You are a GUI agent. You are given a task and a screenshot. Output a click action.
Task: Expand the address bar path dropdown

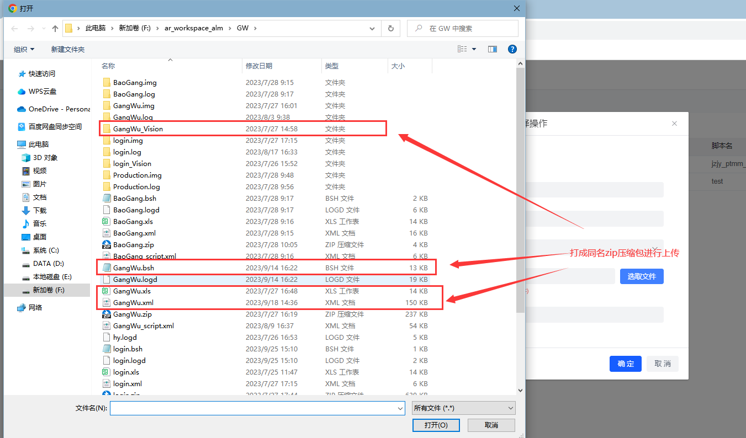(374, 29)
